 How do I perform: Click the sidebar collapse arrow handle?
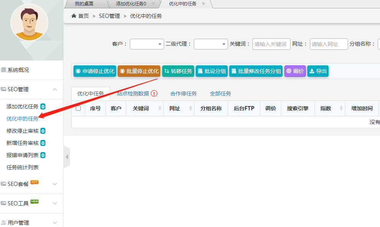pyautogui.click(x=67, y=157)
